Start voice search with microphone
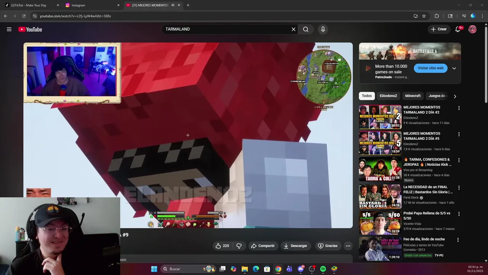488x275 pixels. pos(323,29)
